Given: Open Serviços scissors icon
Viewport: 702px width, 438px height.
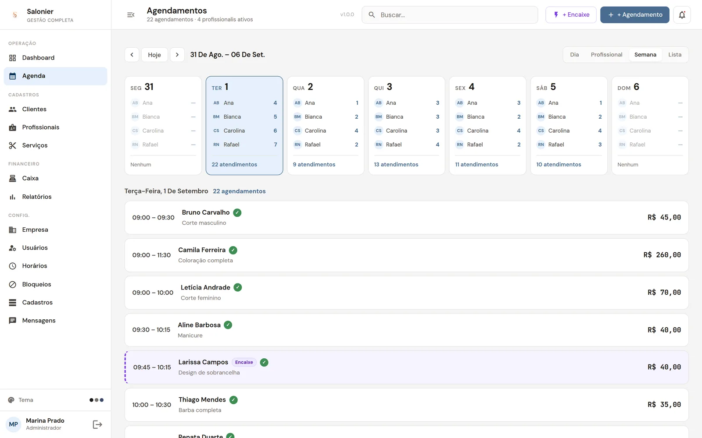Looking at the screenshot, I should pyautogui.click(x=13, y=145).
